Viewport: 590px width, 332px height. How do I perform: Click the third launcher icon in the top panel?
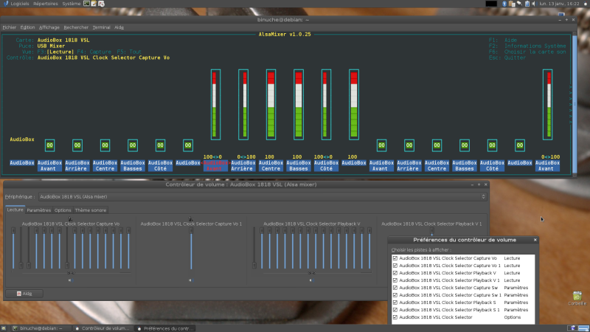pyautogui.click(x=101, y=4)
